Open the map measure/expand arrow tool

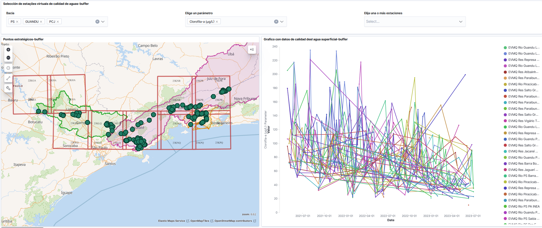8,78
